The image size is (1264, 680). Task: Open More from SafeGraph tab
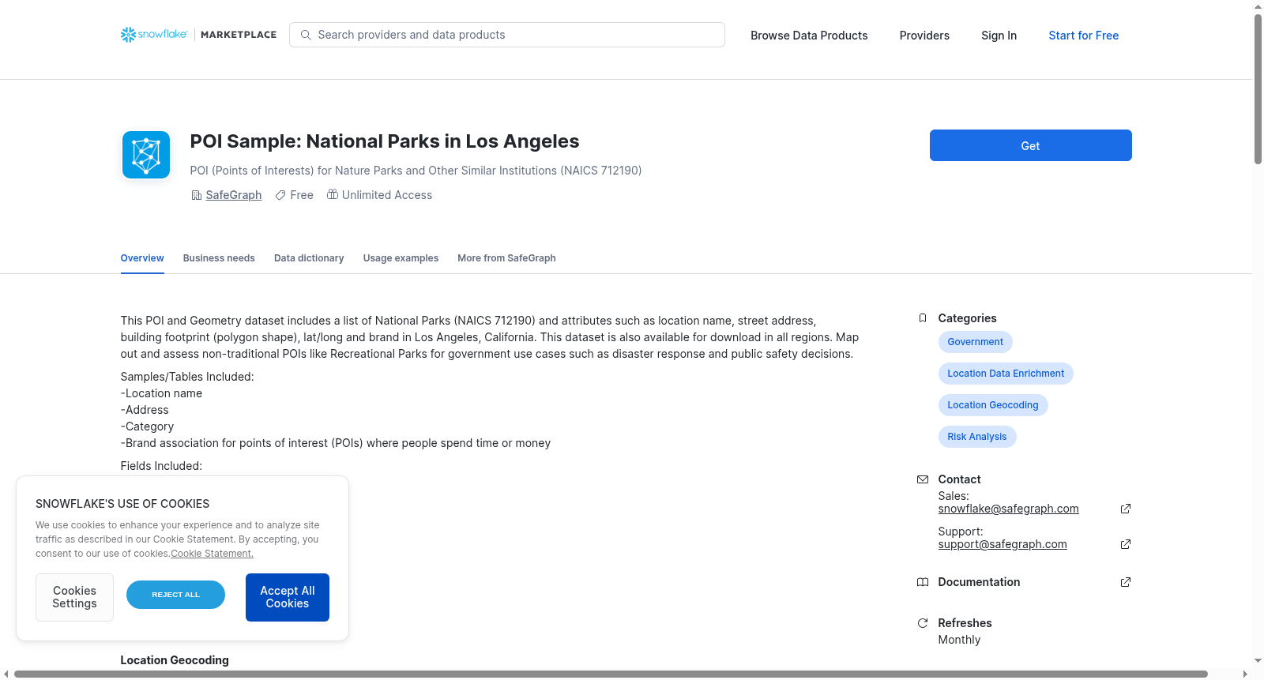click(x=506, y=258)
